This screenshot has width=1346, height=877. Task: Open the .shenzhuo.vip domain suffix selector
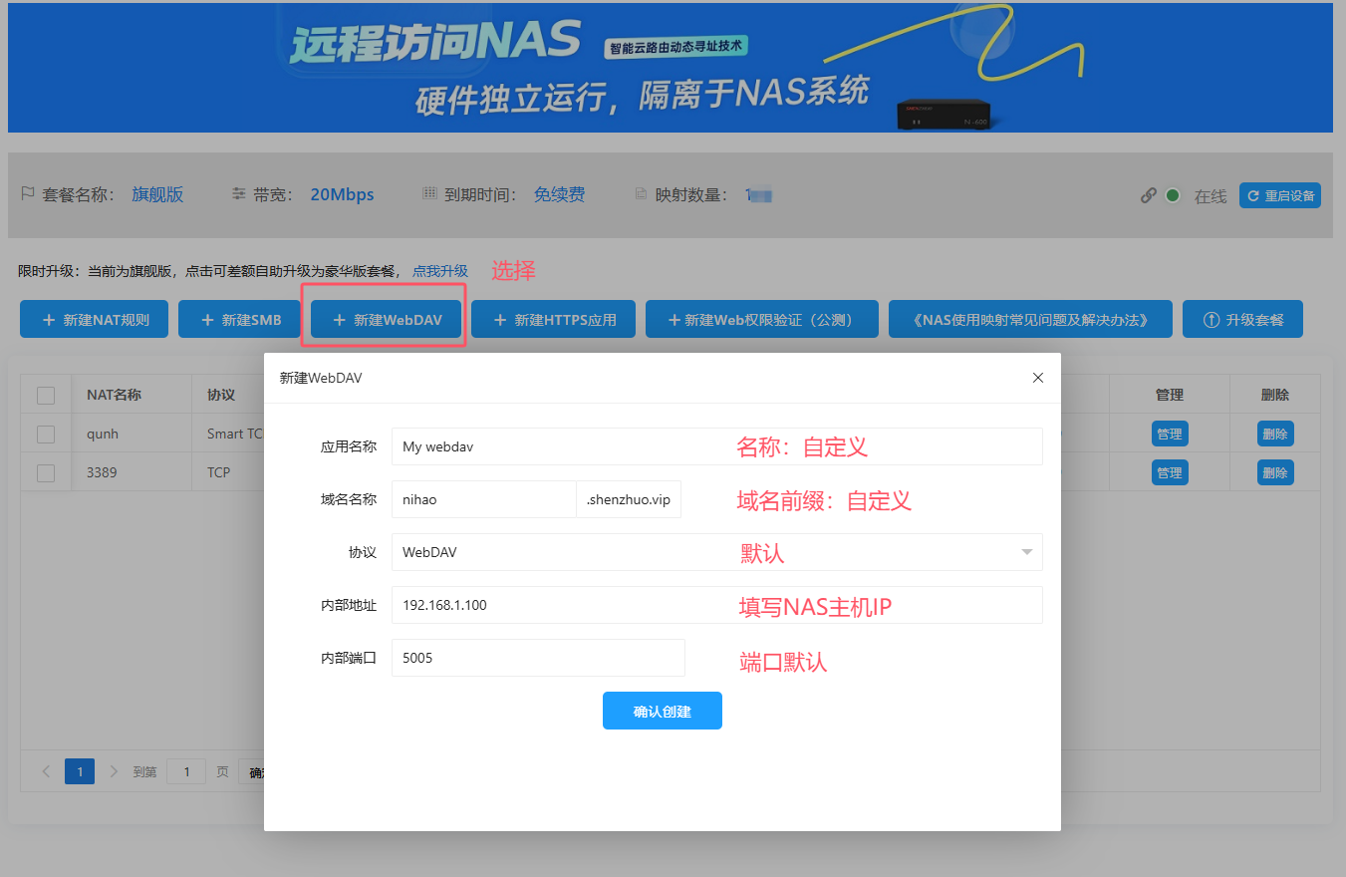click(x=629, y=500)
